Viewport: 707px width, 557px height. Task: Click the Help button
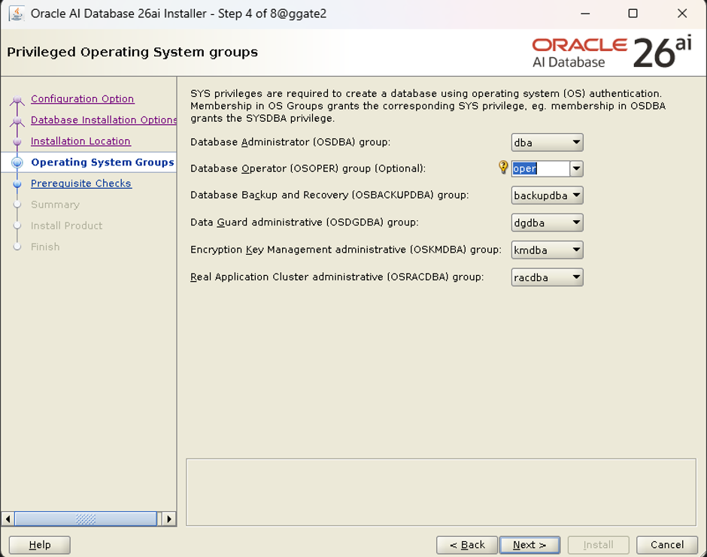(40, 545)
